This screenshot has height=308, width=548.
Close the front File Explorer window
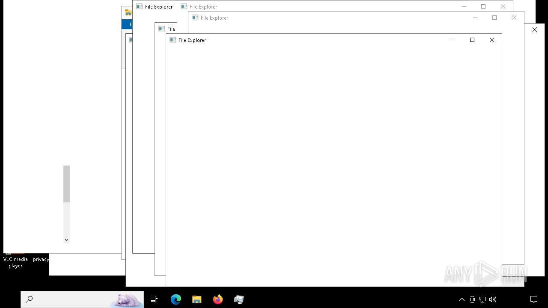tap(491, 40)
